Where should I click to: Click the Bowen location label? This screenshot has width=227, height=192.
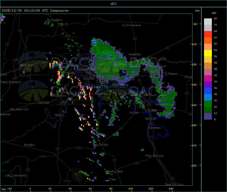tap(168, 113)
